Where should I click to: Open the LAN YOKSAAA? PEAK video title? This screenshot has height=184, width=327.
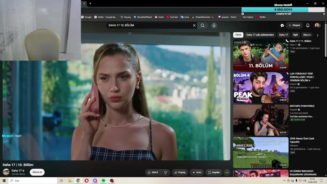tap(302, 77)
